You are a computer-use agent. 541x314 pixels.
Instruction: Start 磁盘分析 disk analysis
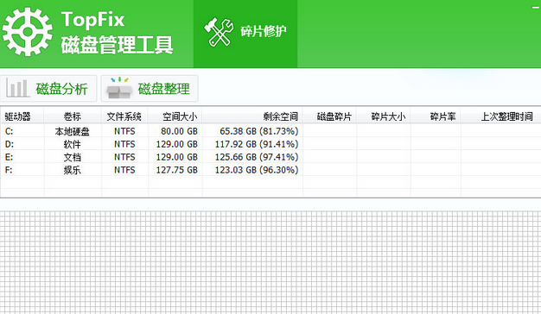(48, 89)
